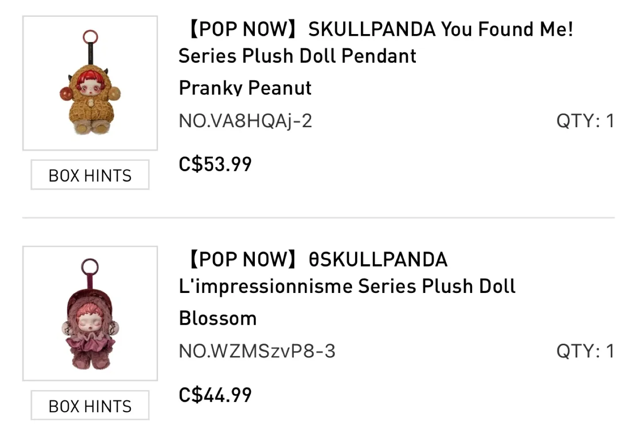The width and height of the screenshot is (637, 433).
Task: Open the 'SKULLPANDA You Found Me!' title
Action: [440, 29]
